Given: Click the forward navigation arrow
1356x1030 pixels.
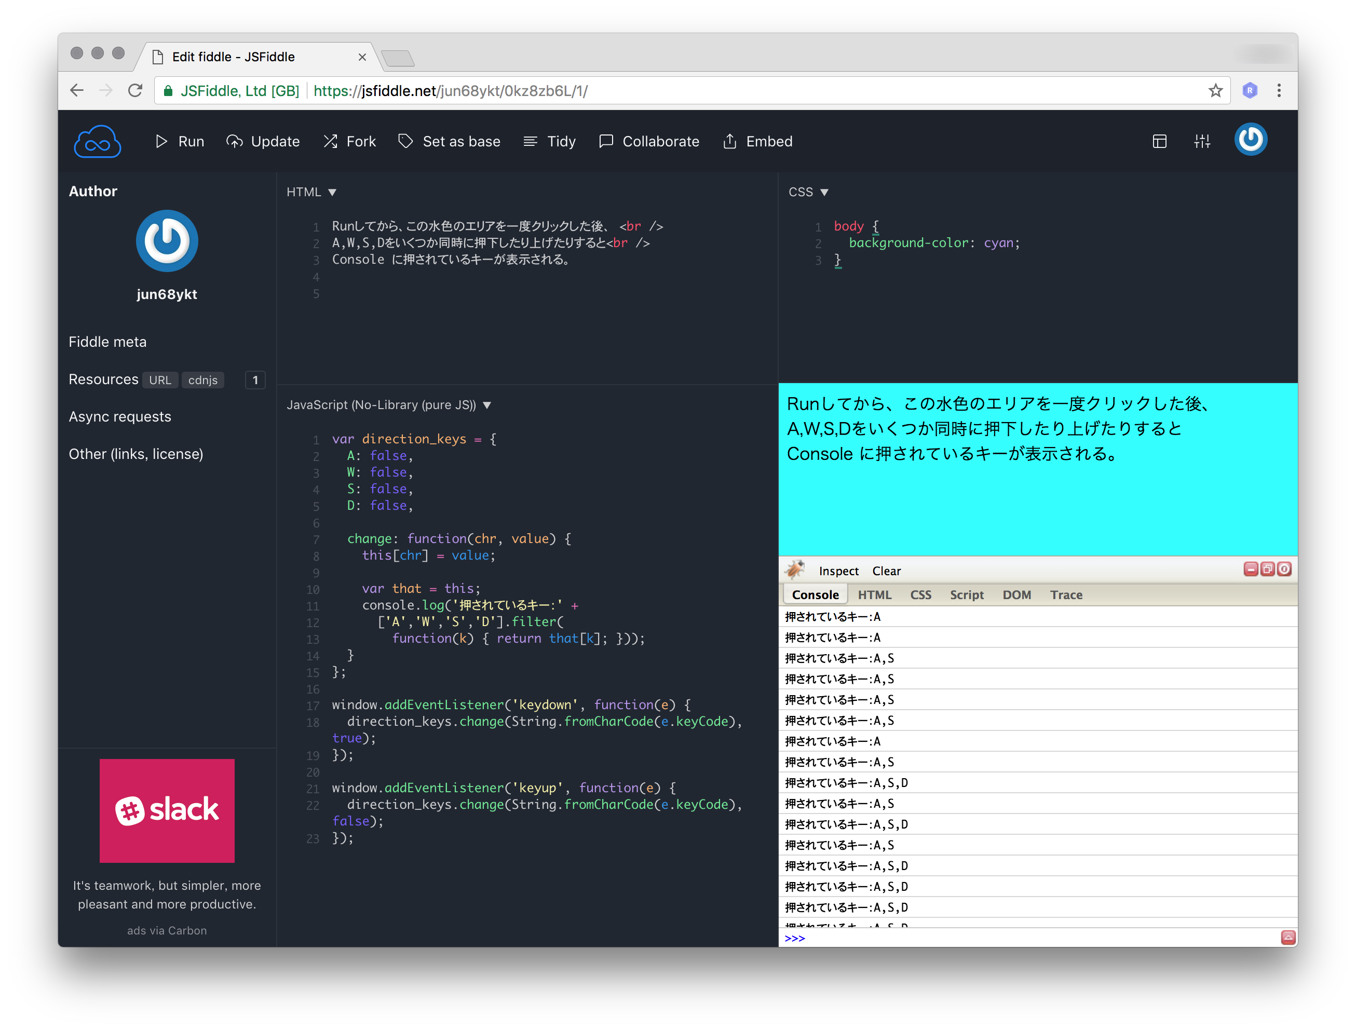Looking at the screenshot, I should coord(106,91).
